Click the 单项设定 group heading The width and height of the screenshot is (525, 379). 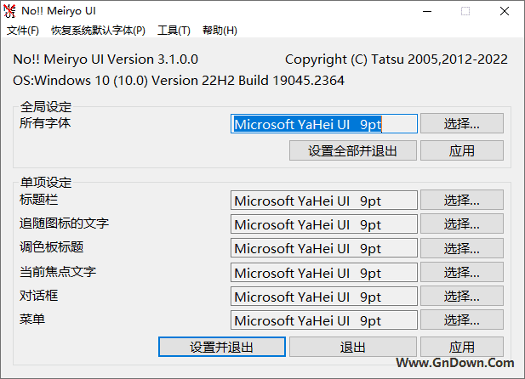point(46,183)
